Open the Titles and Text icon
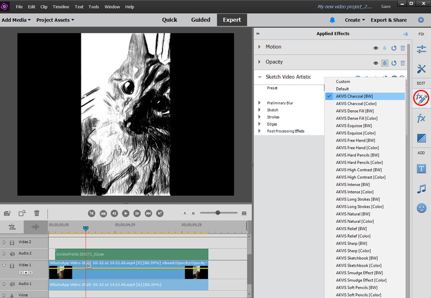Screen dimensions: 431x298 click(421, 169)
